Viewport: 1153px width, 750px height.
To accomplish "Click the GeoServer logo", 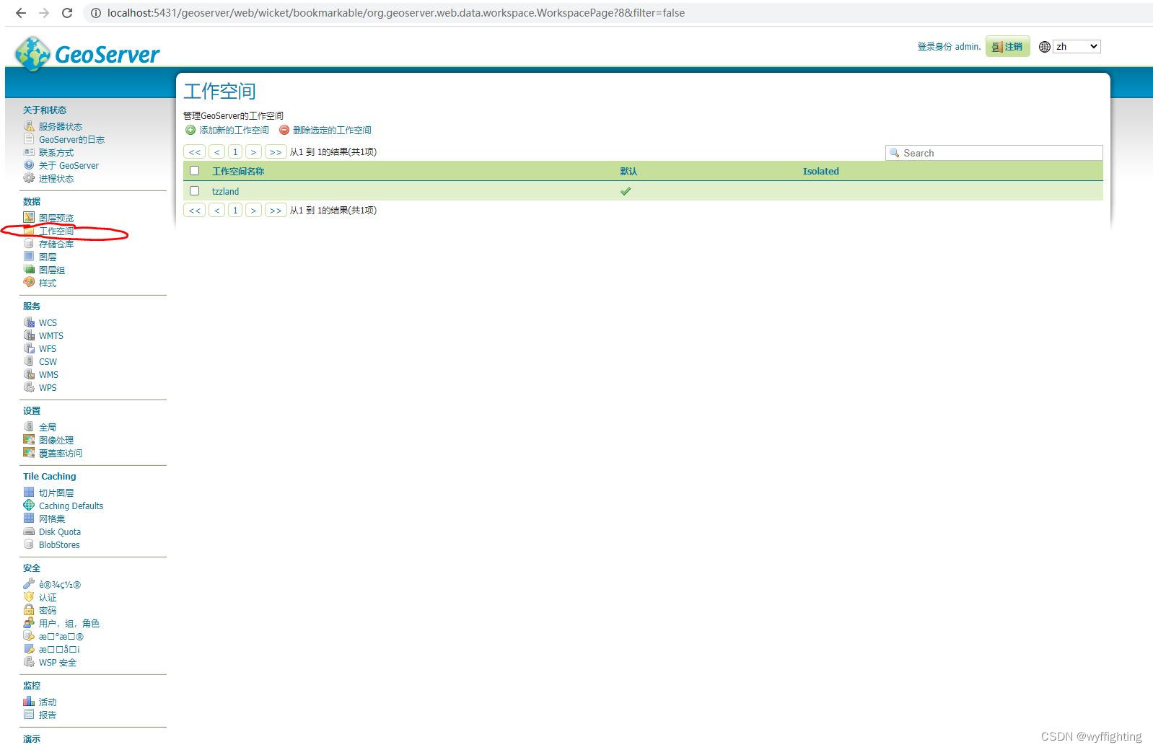I will (87, 53).
